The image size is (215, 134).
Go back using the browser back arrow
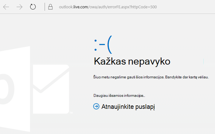click(x=6, y=7)
